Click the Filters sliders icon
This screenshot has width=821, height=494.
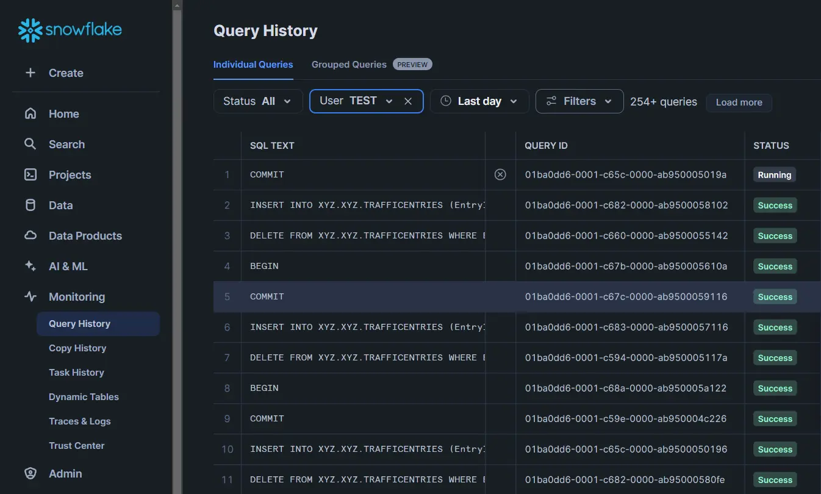click(x=551, y=101)
